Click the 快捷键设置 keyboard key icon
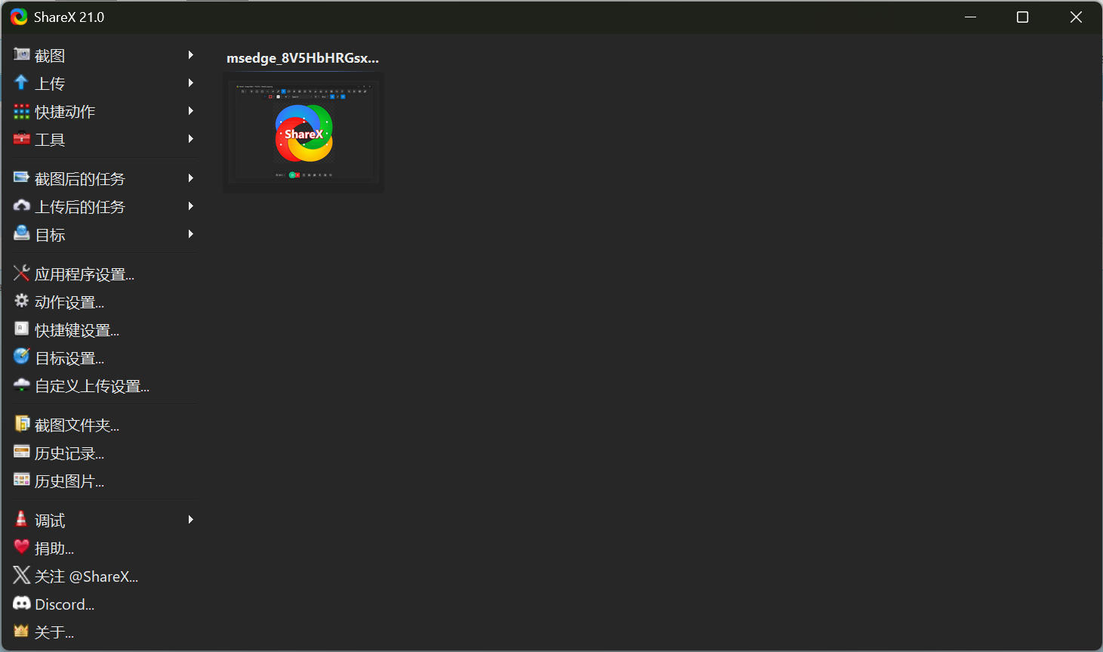 click(22, 329)
